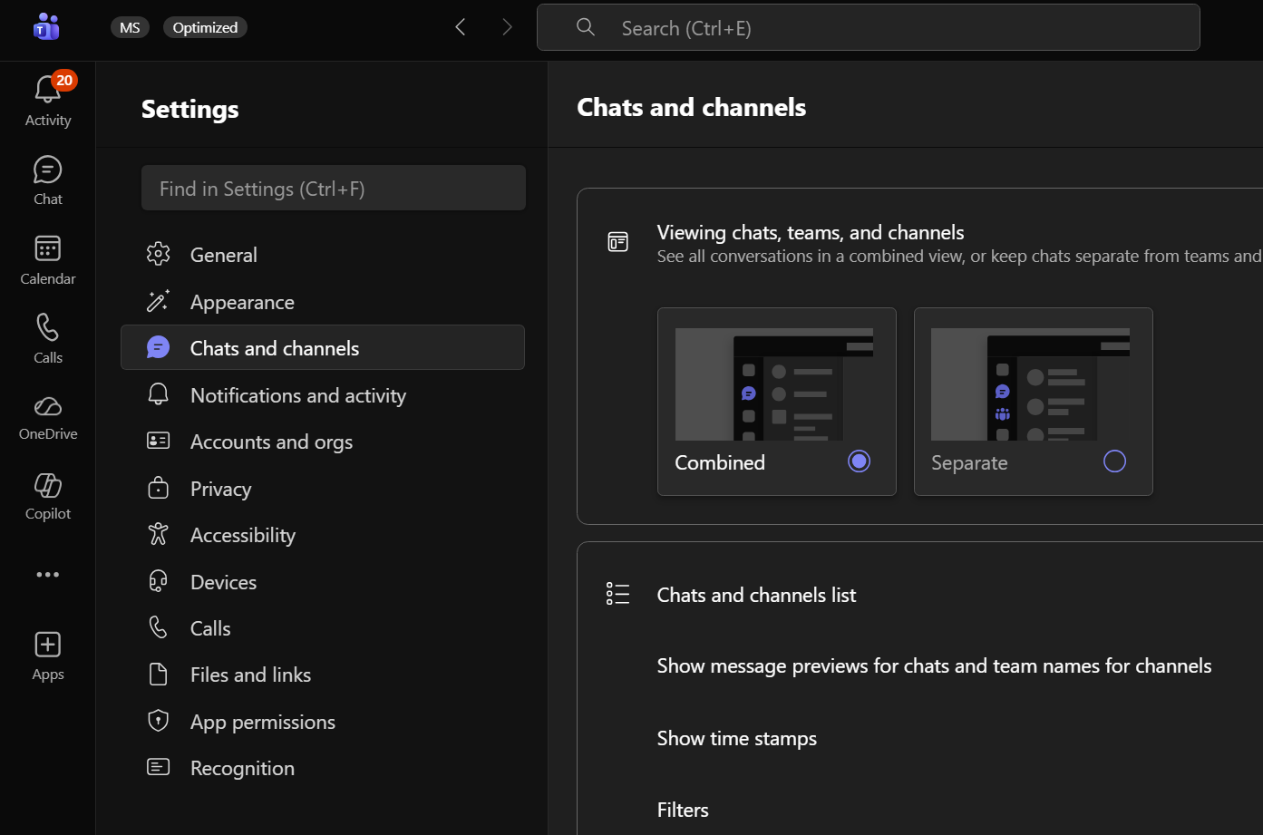The image size is (1263, 835).
Task: Go forward using the right chevron
Action: tap(507, 27)
